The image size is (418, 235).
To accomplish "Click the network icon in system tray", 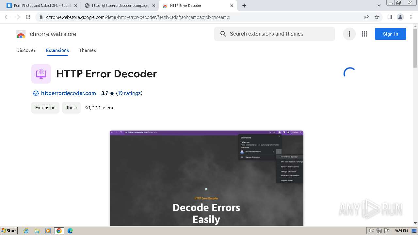I will tap(379, 231).
